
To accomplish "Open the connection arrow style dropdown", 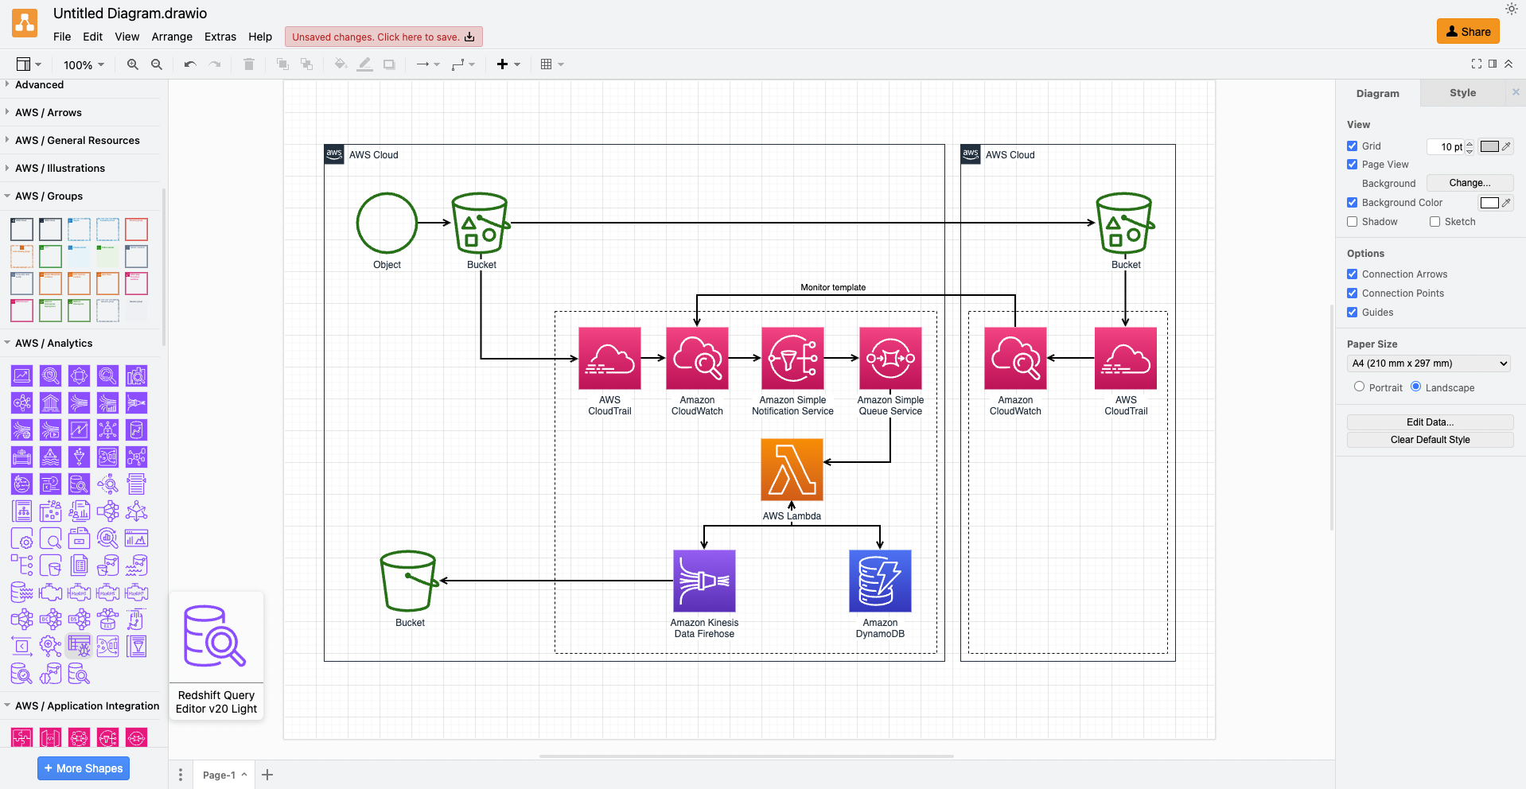I will pos(428,64).
